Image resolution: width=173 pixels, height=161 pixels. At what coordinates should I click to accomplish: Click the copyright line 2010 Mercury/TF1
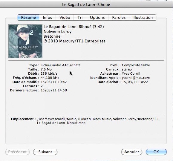tap(74, 41)
